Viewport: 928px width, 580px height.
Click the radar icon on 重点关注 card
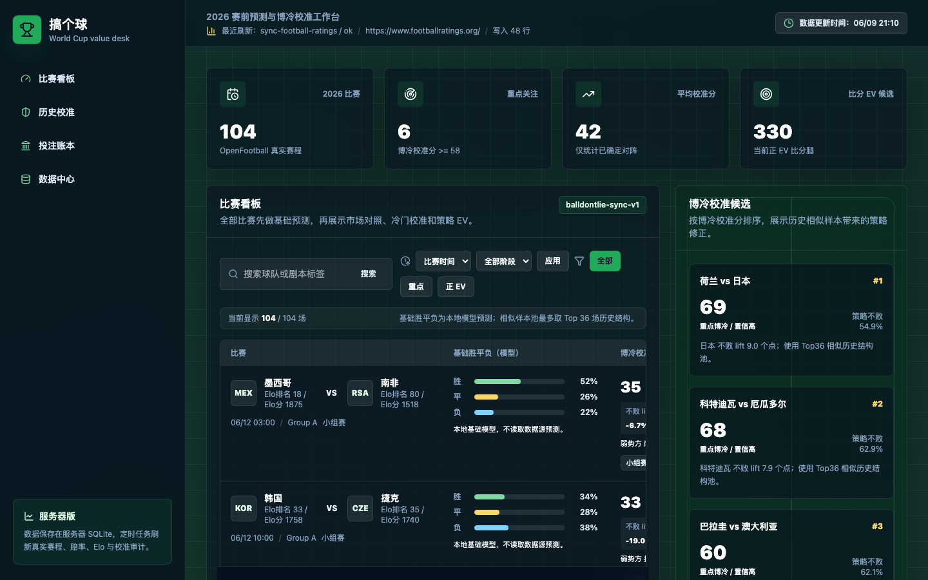[x=411, y=94]
